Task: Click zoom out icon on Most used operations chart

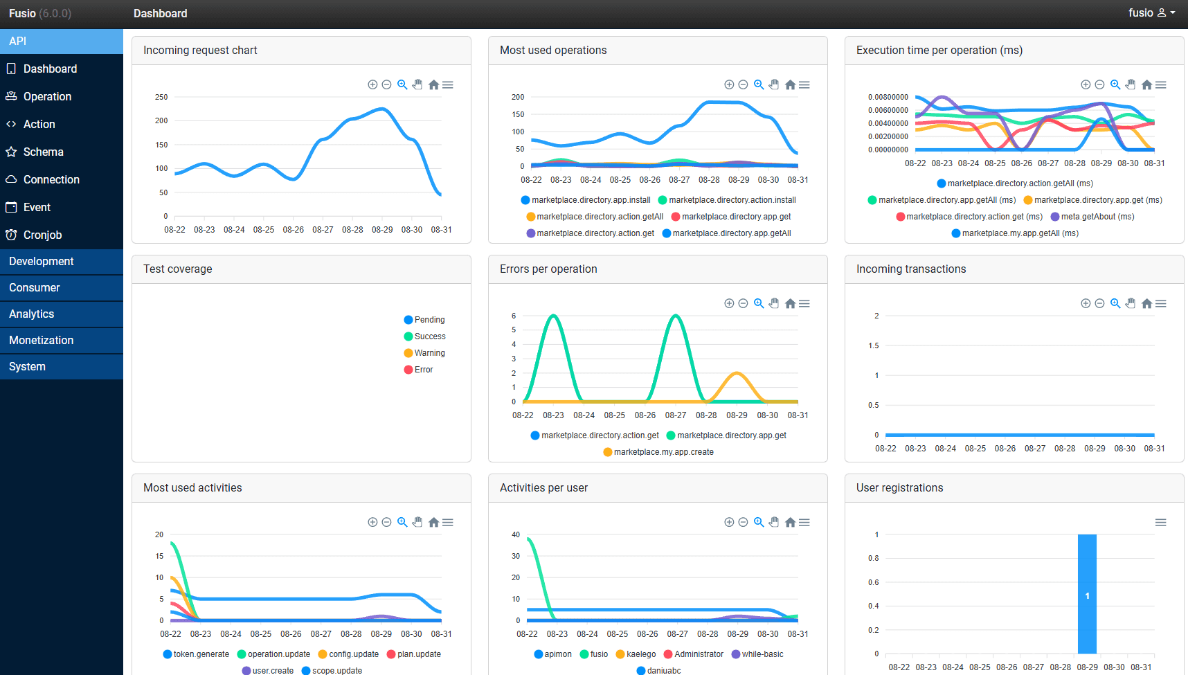Action: [x=743, y=84]
